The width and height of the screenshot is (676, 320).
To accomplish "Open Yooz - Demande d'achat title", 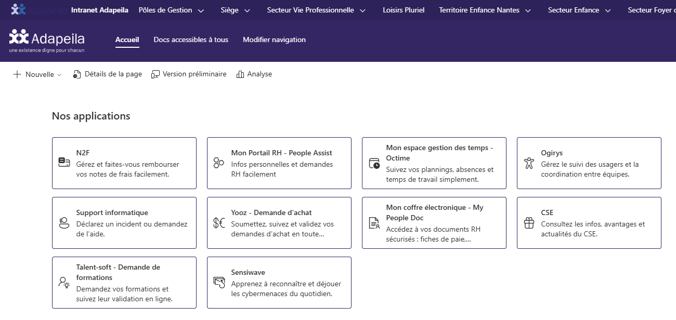I will pyautogui.click(x=271, y=212).
